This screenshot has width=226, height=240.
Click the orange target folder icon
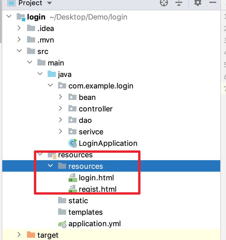click(31, 235)
